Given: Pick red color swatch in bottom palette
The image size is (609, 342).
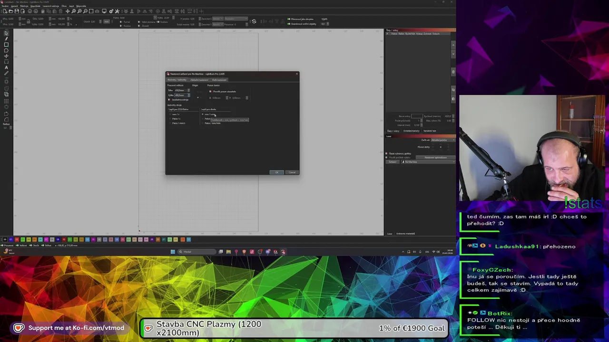Looking at the screenshot, I should pos(17,239).
